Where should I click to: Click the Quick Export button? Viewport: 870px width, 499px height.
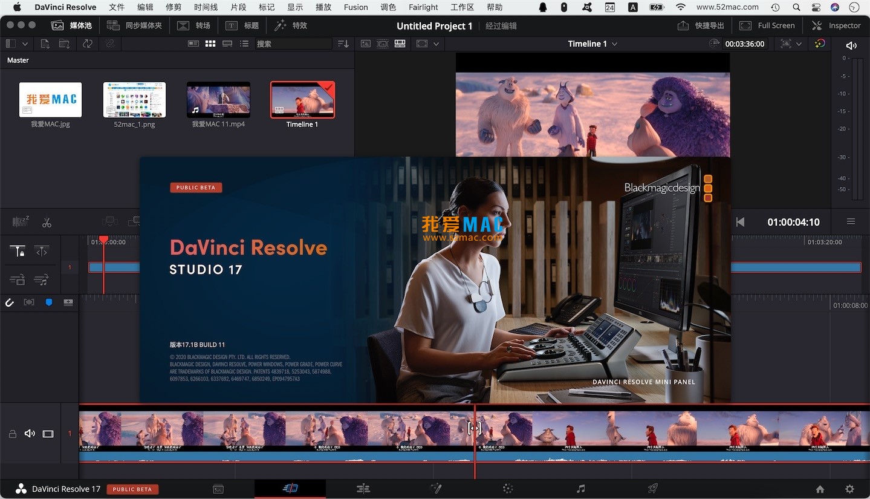[x=701, y=25]
